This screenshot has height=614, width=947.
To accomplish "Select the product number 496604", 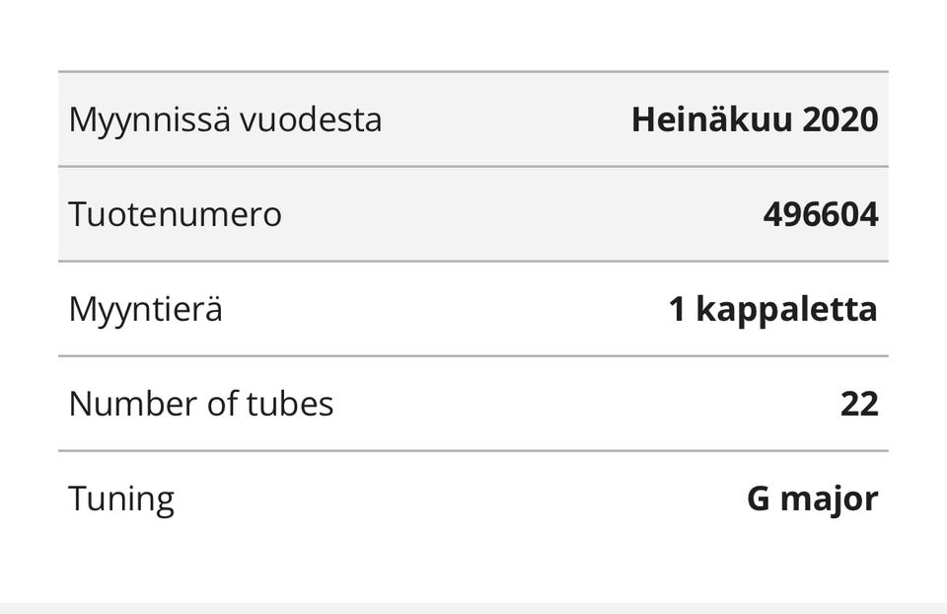I will pyautogui.click(x=820, y=214).
